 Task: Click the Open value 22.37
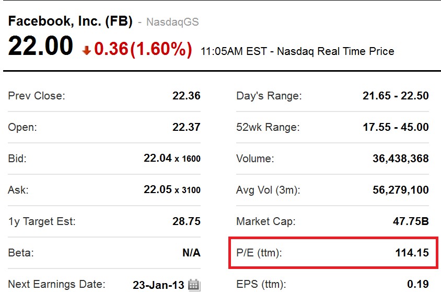click(x=187, y=127)
